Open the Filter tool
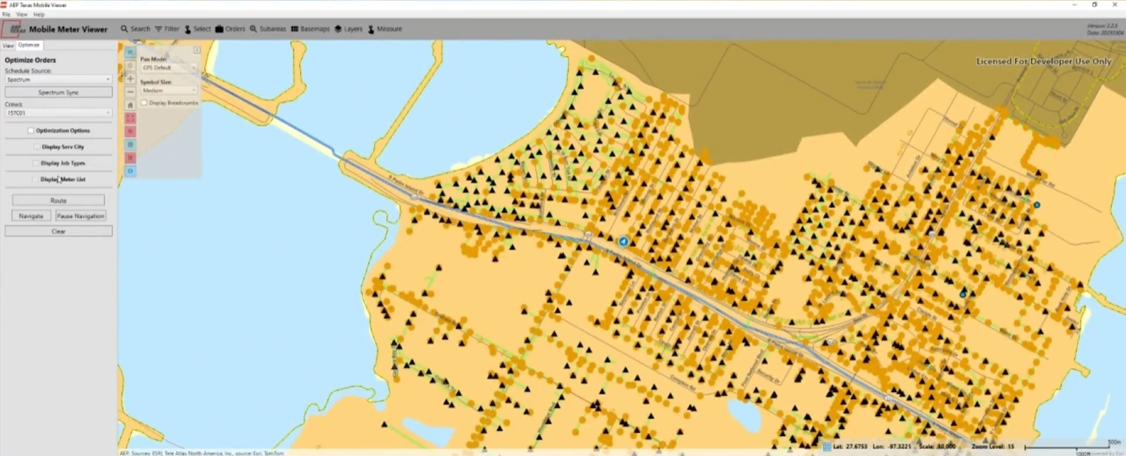The image size is (1126, 456). click(x=167, y=29)
